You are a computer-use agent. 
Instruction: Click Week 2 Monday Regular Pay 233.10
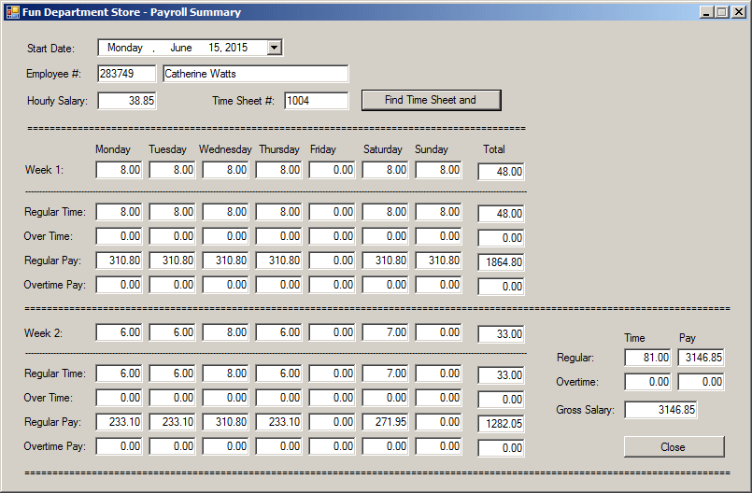pos(119,422)
